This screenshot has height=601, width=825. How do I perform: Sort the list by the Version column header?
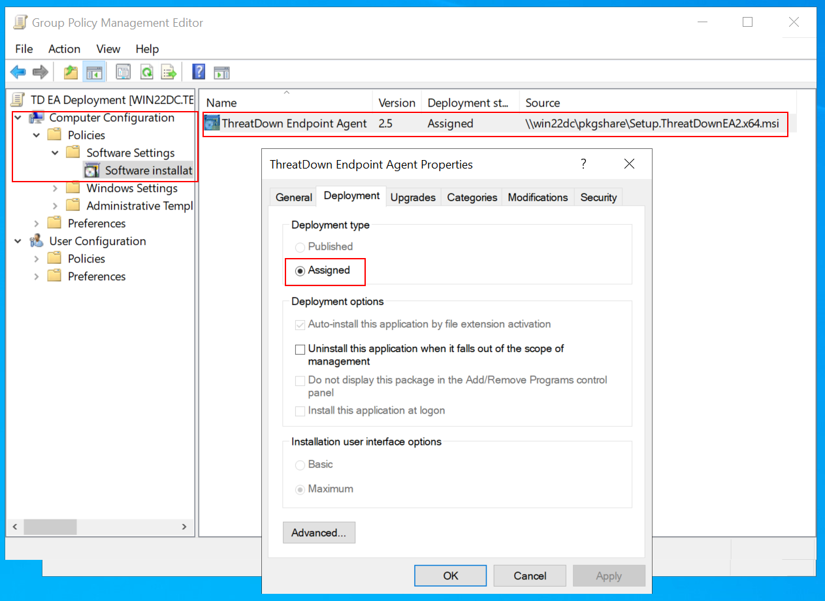tap(397, 103)
